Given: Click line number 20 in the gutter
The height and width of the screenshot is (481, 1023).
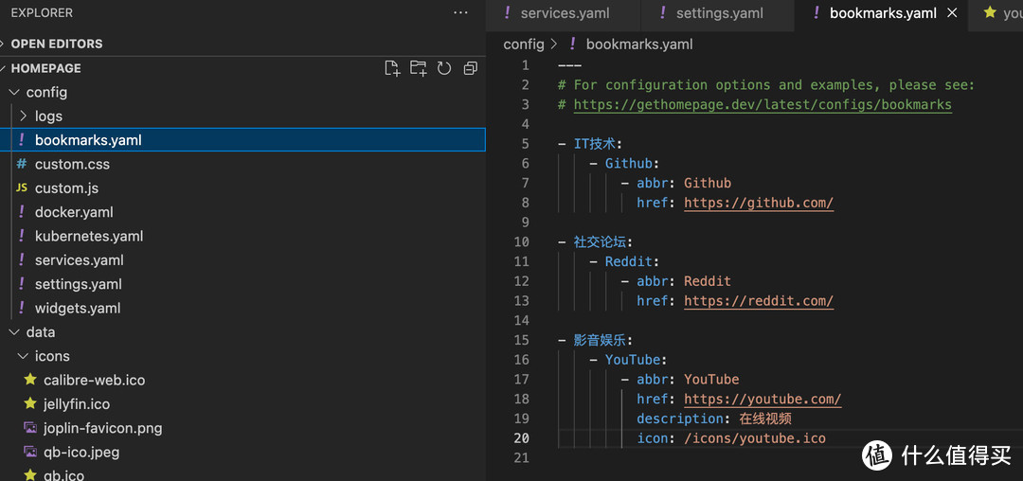Looking at the screenshot, I should [x=521, y=438].
